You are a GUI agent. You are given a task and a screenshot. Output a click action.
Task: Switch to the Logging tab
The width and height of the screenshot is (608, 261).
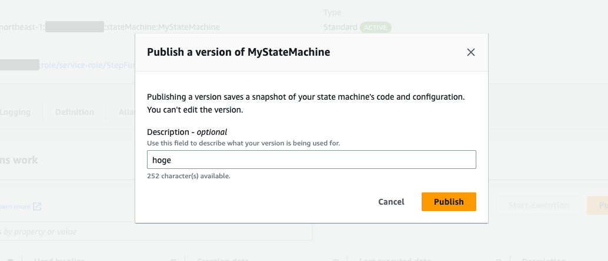[x=15, y=112]
